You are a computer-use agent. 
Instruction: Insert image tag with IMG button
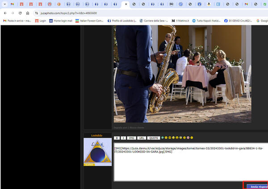tap(131, 138)
